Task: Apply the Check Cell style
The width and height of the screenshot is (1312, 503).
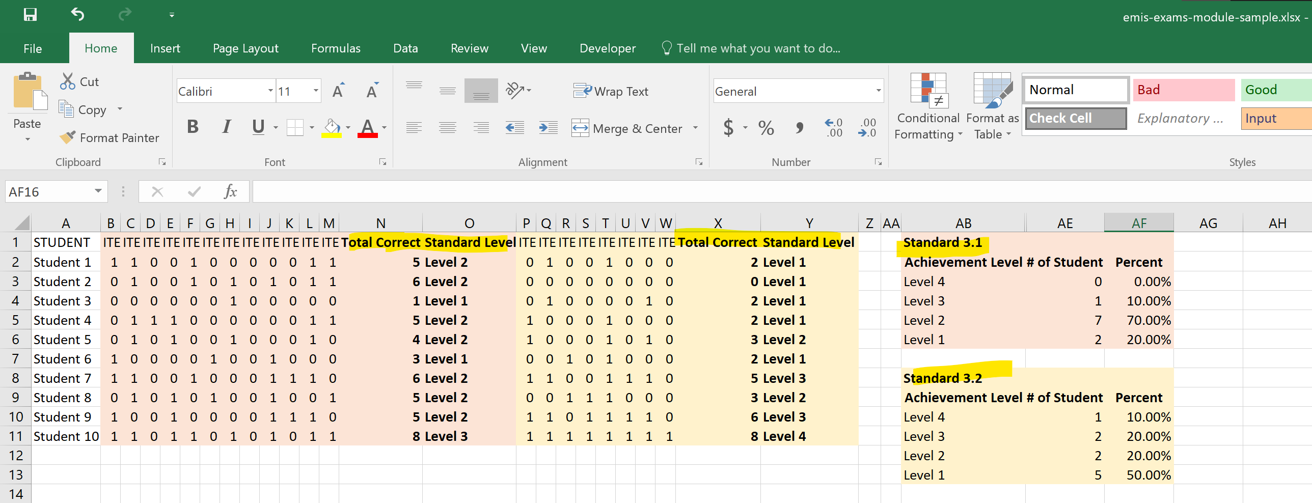Action: point(1076,118)
